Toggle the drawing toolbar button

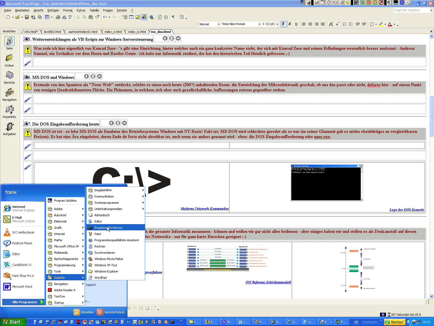pyautogui.click(x=144, y=17)
